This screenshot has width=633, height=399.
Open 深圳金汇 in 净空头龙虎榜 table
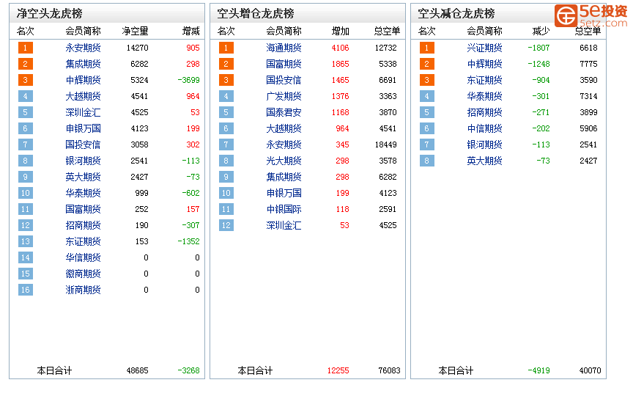(x=83, y=112)
